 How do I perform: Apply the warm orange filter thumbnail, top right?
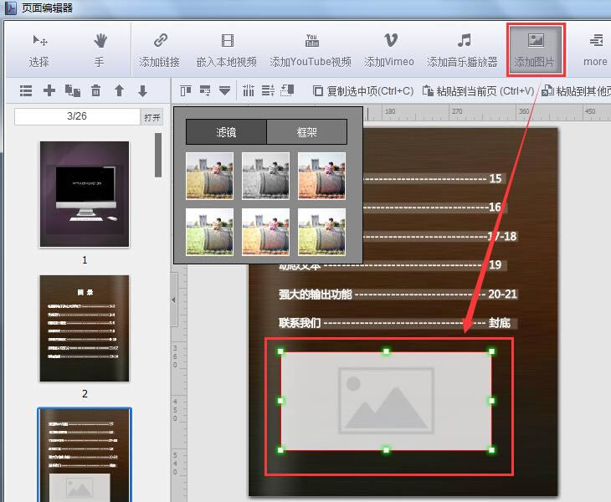322,176
